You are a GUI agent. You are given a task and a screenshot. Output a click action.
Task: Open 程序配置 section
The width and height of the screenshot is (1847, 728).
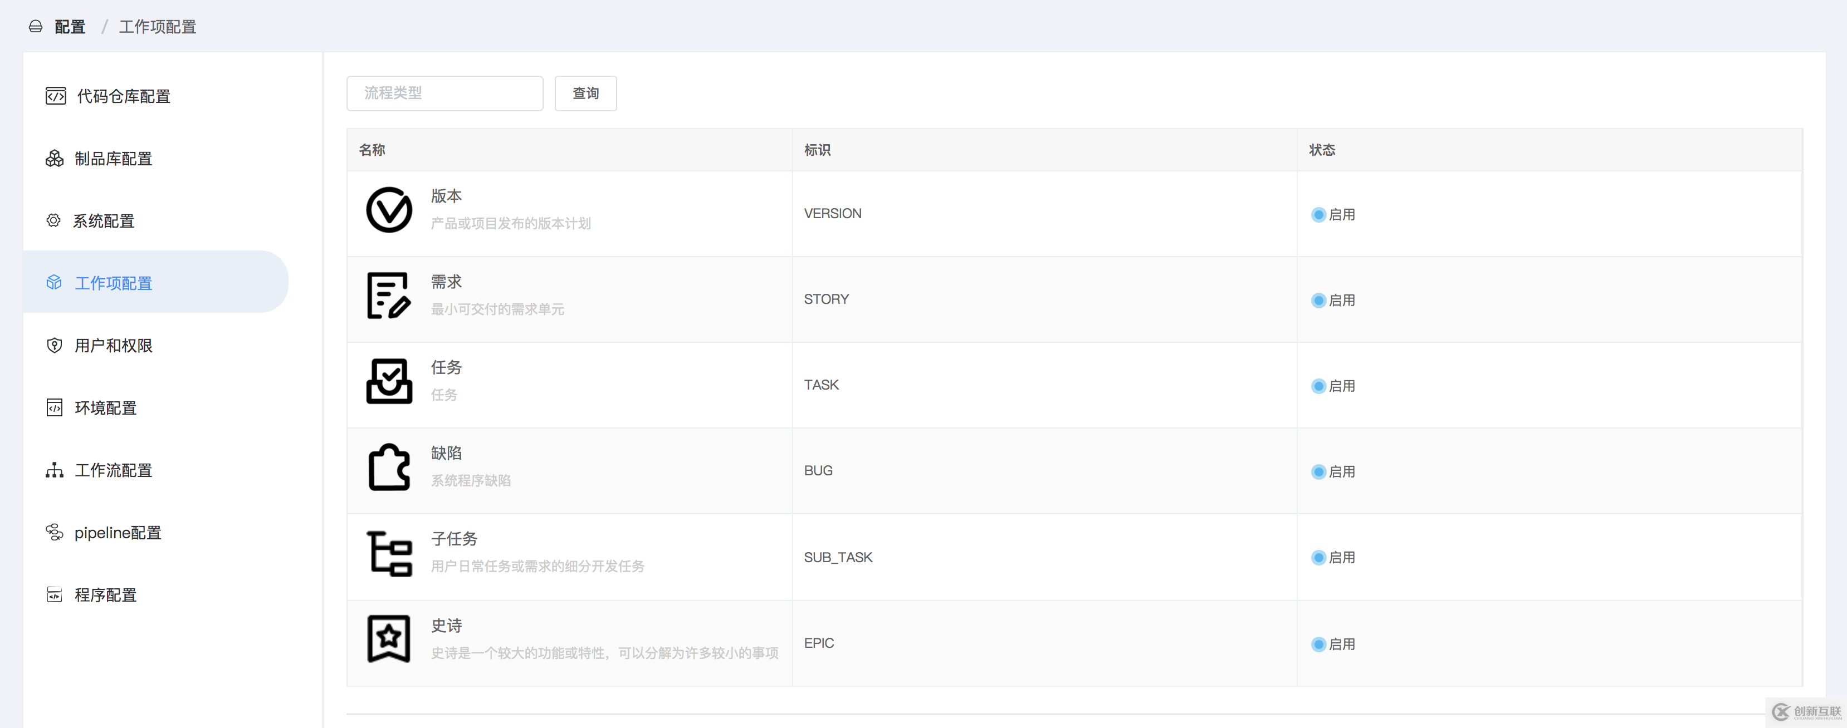click(x=155, y=595)
